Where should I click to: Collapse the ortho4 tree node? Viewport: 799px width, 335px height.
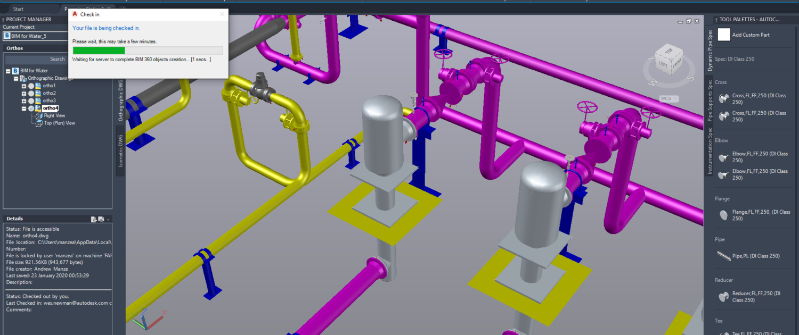click(24, 108)
